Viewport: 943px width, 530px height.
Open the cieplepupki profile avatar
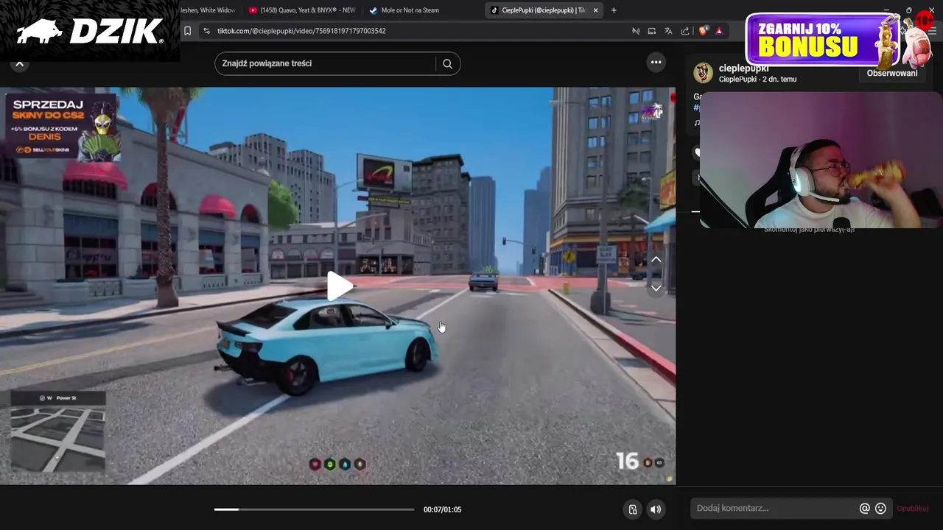704,73
